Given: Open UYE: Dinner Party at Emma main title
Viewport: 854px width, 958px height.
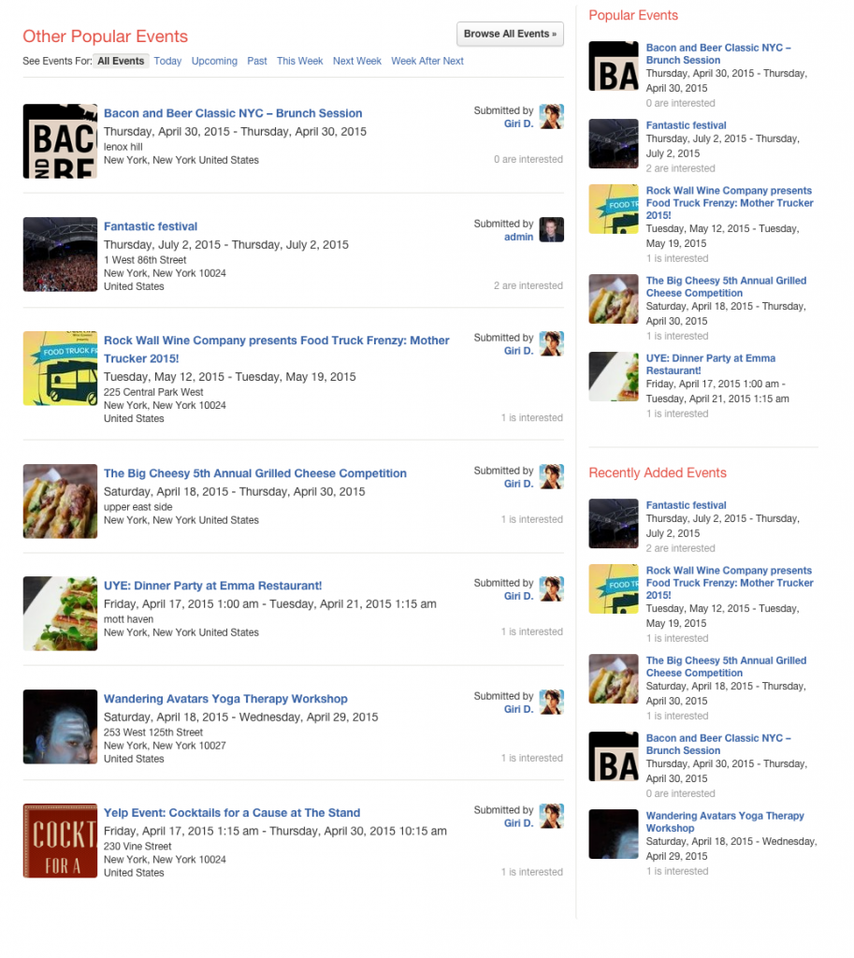Looking at the screenshot, I should click(x=212, y=586).
